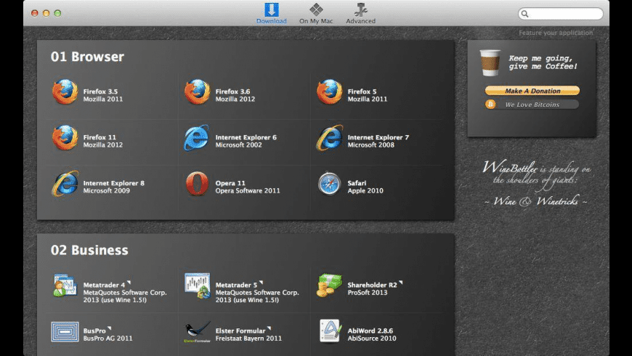
Task: Click the 01 Browser section heading
Action: [x=87, y=57]
